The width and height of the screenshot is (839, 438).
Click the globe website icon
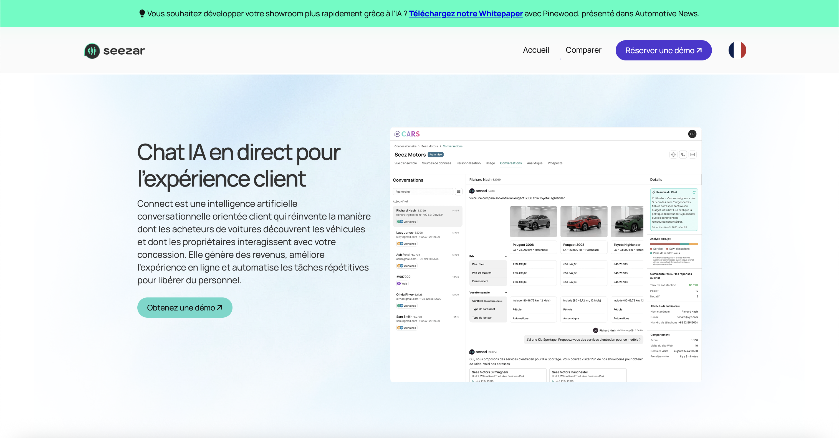(x=673, y=155)
